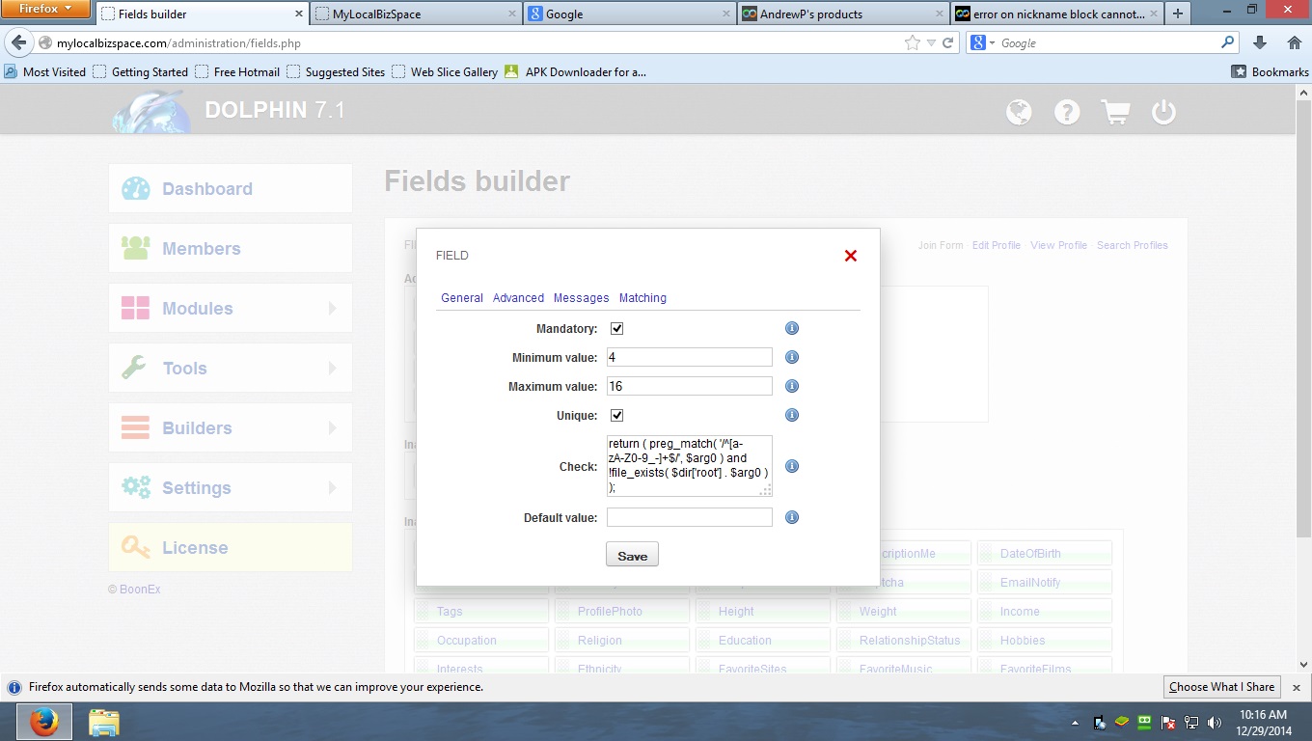Click the volume speaker icon in tray
Image resolution: width=1312 pixels, height=741 pixels.
[x=1216, y=722]
